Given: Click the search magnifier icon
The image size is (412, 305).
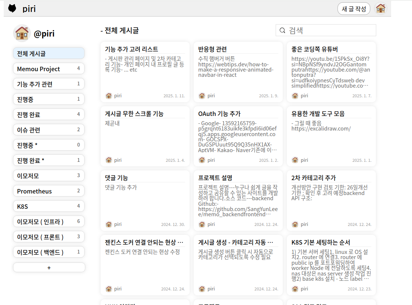Looking at the screenshot, I should (x=282, y=31).
